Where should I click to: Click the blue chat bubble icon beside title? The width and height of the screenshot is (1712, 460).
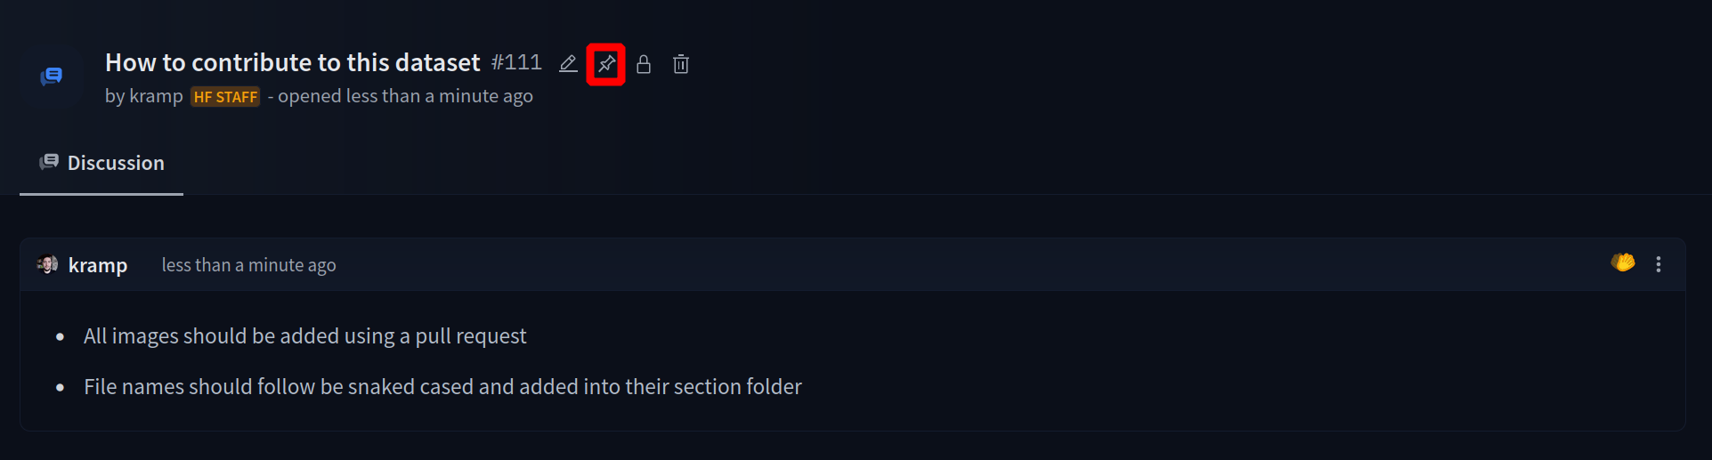click(x=52, y=77)
